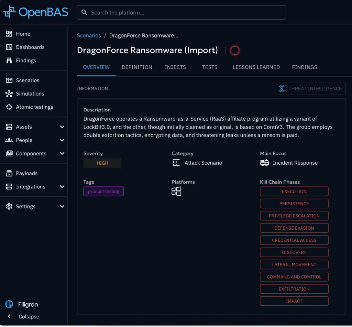The height and width of the screenshot is (327, 352).
Task: Click the Findings binoculars icon
Action: point(9,61)
